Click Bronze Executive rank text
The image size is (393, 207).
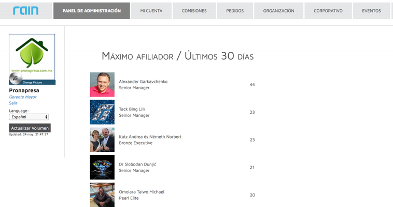tap(136, 143)
